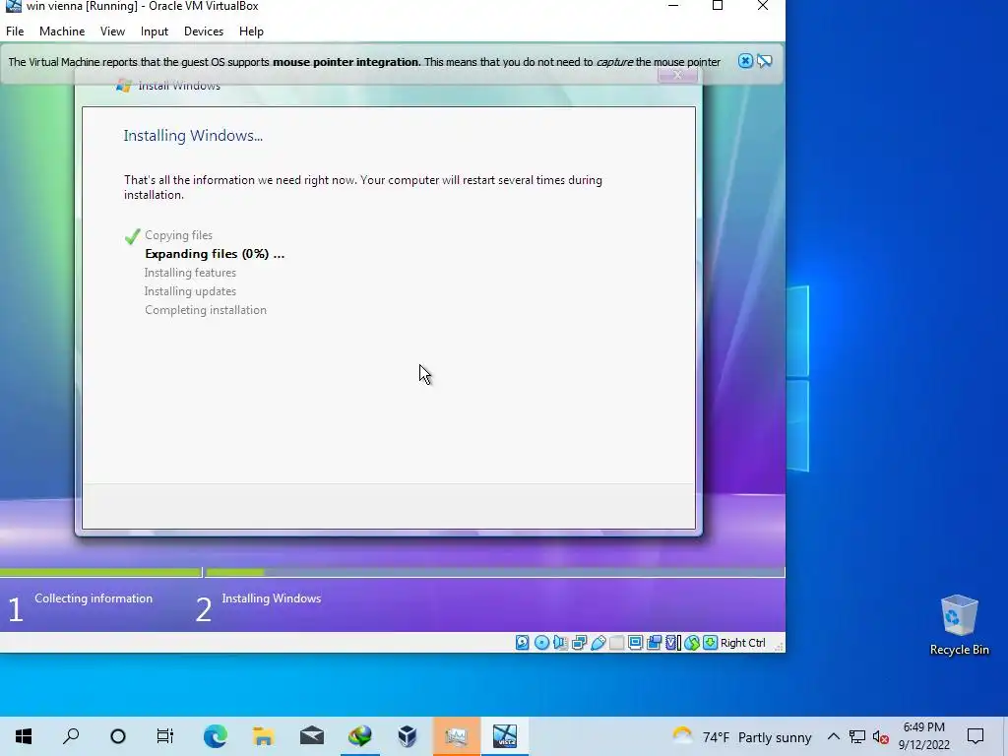Click the orange highlighted taskbar app
This screenshot has width=1008, height=756.
point(456,735)
